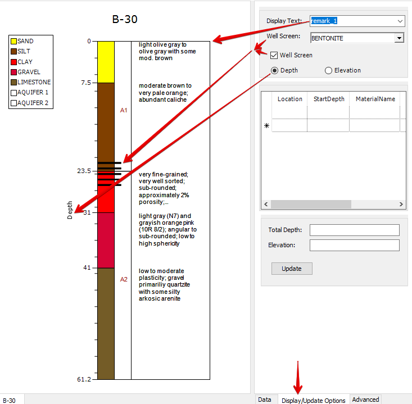The image size is (412, 404).
Task: Click the MaterialName column header
Action: [x=375, y=99]
